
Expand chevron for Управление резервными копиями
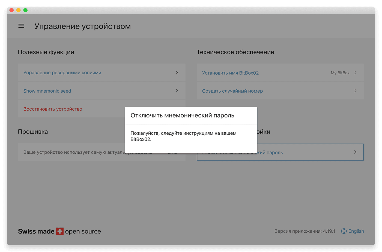(177, 72)
